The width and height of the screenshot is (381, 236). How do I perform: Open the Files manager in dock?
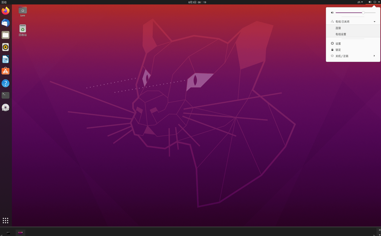(x=5, y=35)
